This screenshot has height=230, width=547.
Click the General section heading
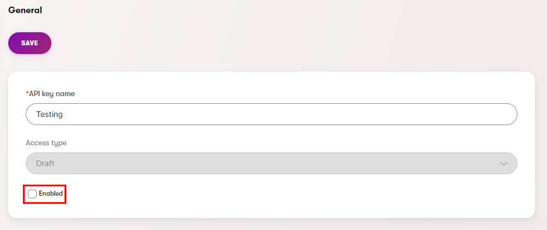(25, 10)
